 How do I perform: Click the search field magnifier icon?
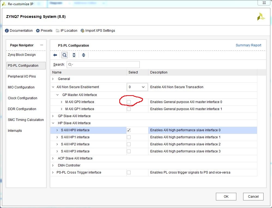tap(70, 65)
